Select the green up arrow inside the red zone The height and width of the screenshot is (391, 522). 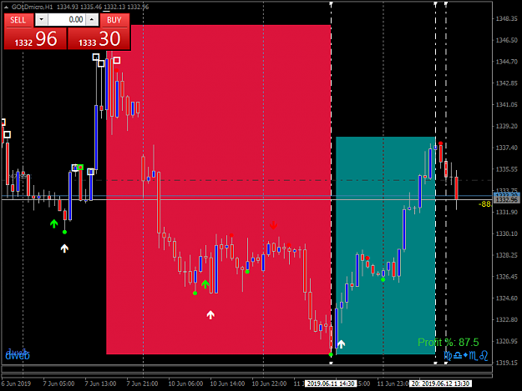pos(205,284)
